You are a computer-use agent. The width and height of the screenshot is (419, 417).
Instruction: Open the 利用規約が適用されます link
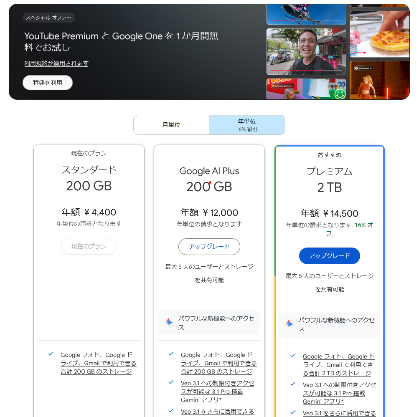pyautogui.click(x=56, y=63)
